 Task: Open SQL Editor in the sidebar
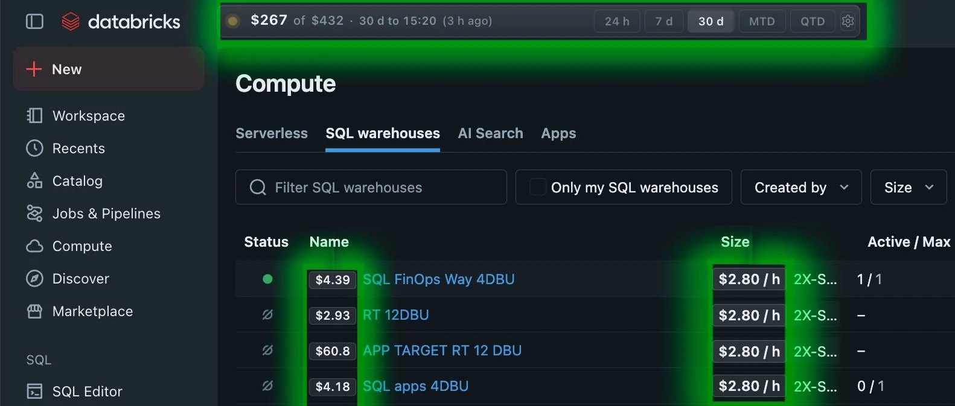[88, 392]
